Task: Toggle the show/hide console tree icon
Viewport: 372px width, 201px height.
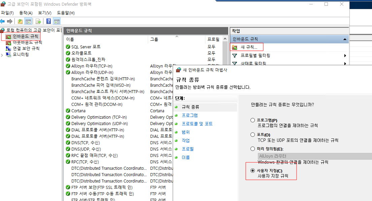Action: click(x=28, y=22)
